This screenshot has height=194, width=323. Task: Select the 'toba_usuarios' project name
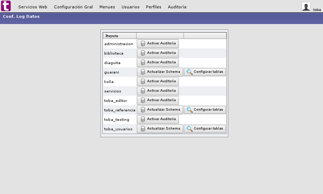[x=118, y=129]
